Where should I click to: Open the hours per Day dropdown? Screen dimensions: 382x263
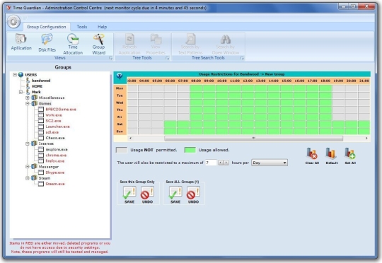[x=270, y=163]
